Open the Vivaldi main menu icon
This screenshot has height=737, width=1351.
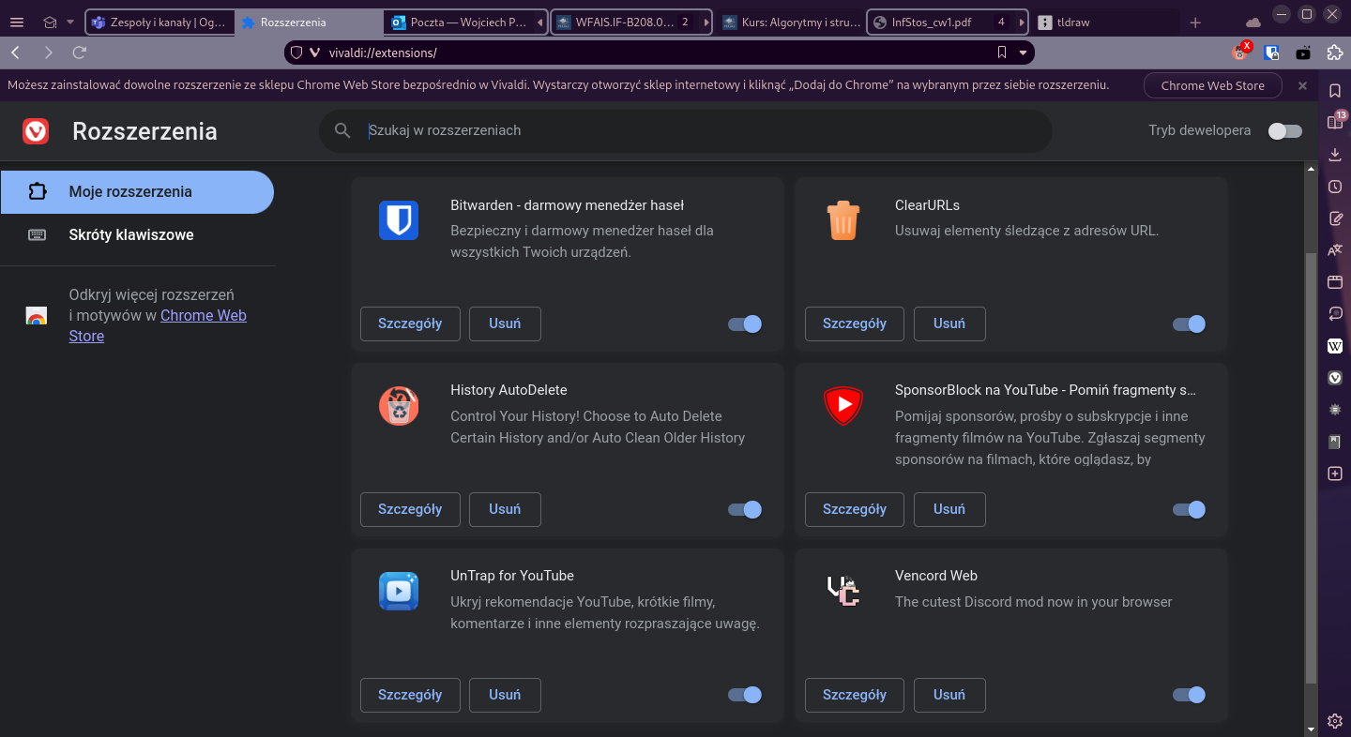pos(17,23)
